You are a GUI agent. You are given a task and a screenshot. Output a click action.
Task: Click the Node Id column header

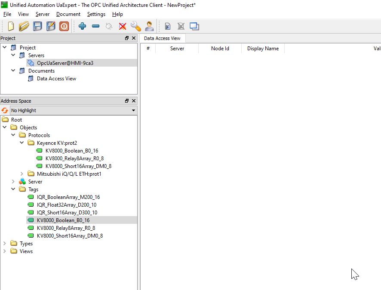pos(220,49)
